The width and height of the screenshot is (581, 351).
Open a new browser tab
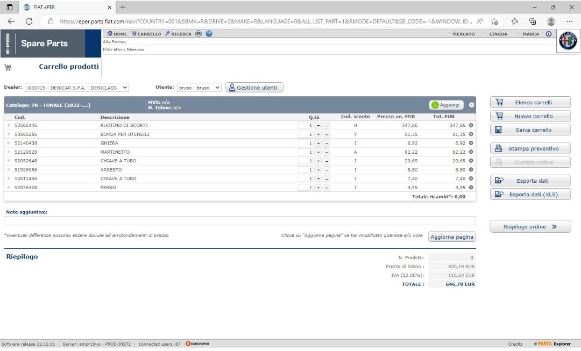(x=123, y=7)
